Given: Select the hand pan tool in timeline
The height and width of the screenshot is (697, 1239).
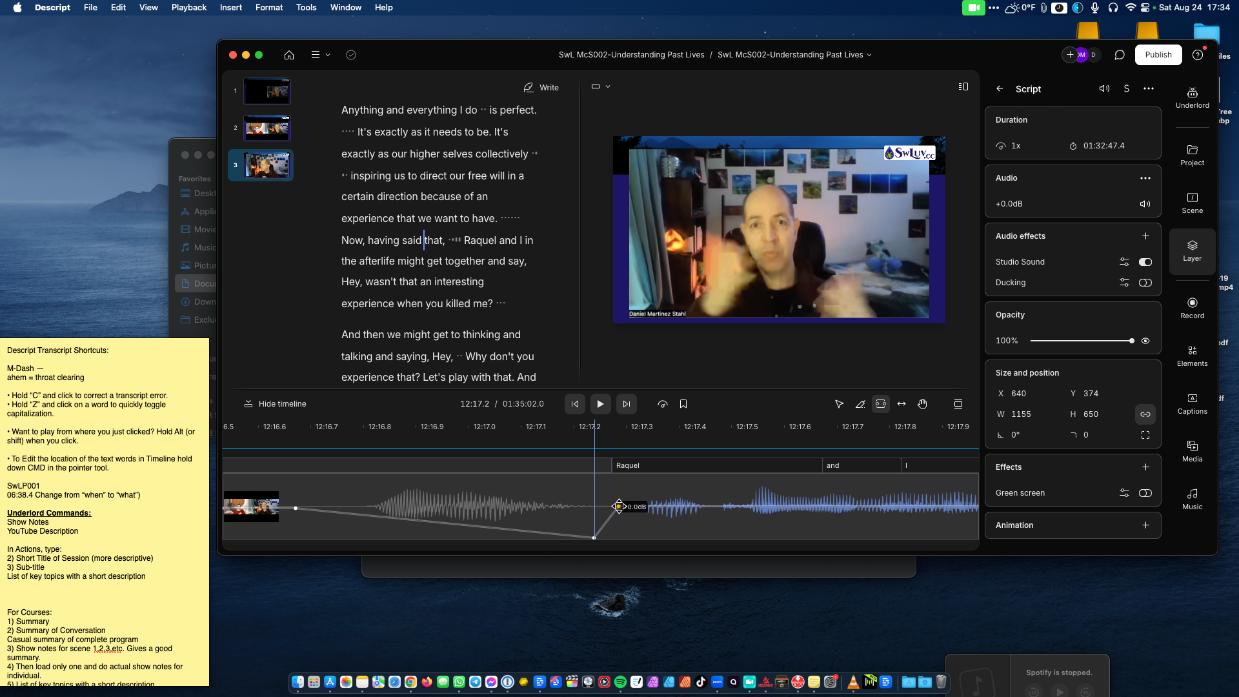Looking at the screenshot, I should [x=923, y=404].
